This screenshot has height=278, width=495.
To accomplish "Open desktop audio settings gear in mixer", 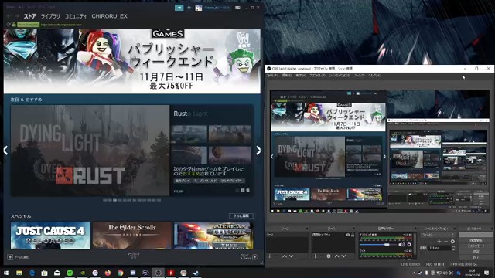I will point(409,245).
